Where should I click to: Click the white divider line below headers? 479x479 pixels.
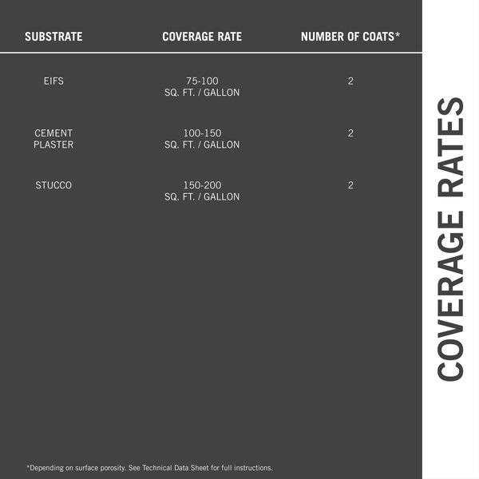pyautogui.click(x=211, y=53)
